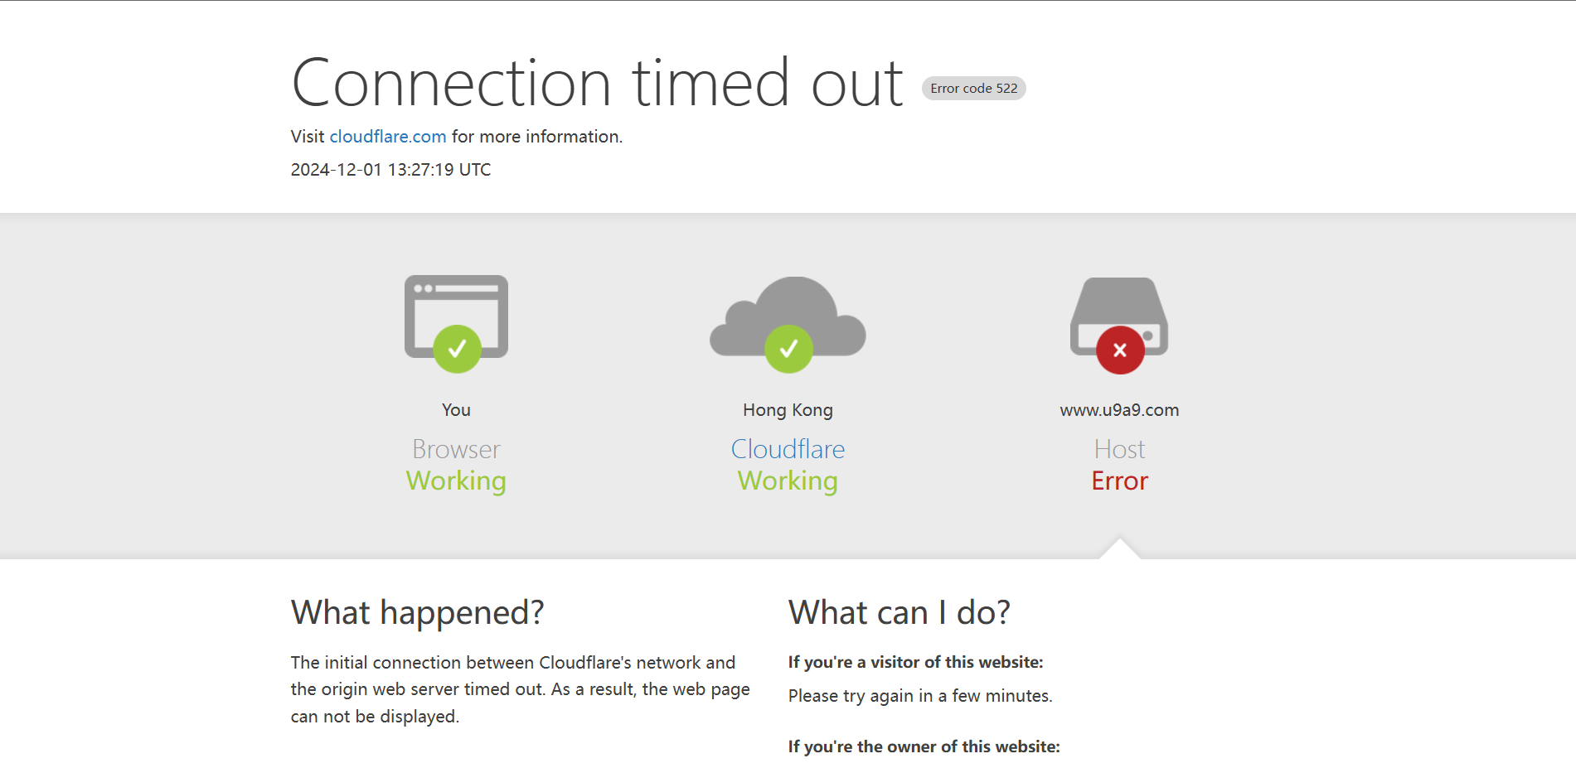The image size is (1576, 768).
Task: Click the Hong Kong location label
Action: tap(788, 410)
